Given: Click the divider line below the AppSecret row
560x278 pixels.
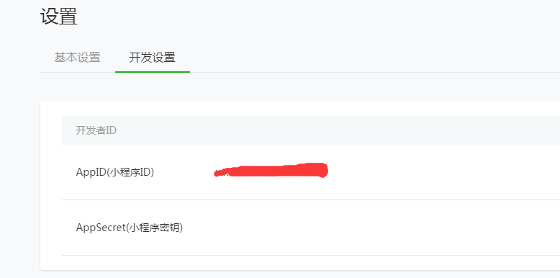Looking at the screenshot, I should (311, 255).
